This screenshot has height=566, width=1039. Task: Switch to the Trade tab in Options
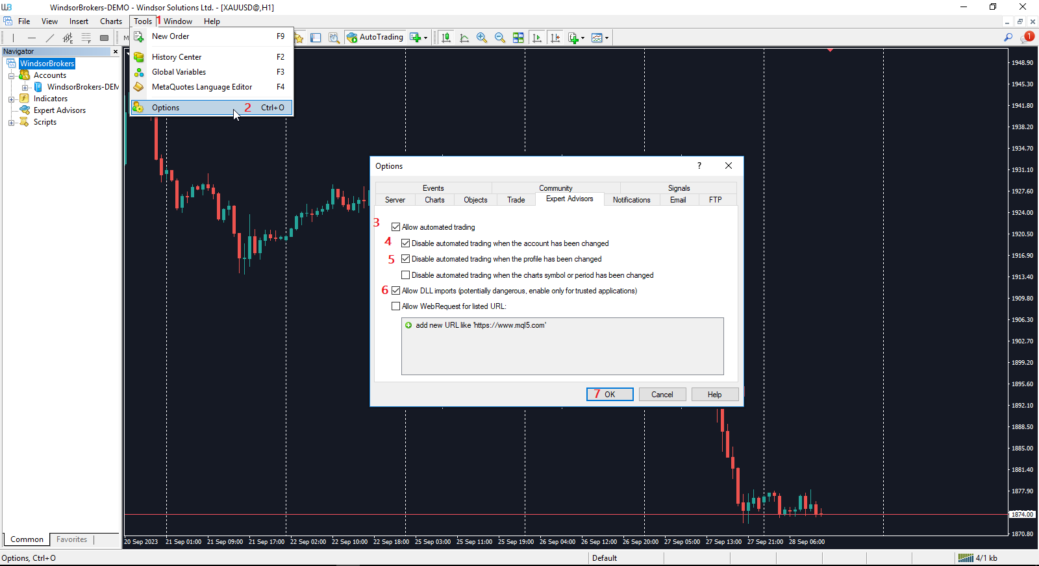[516, 200]
